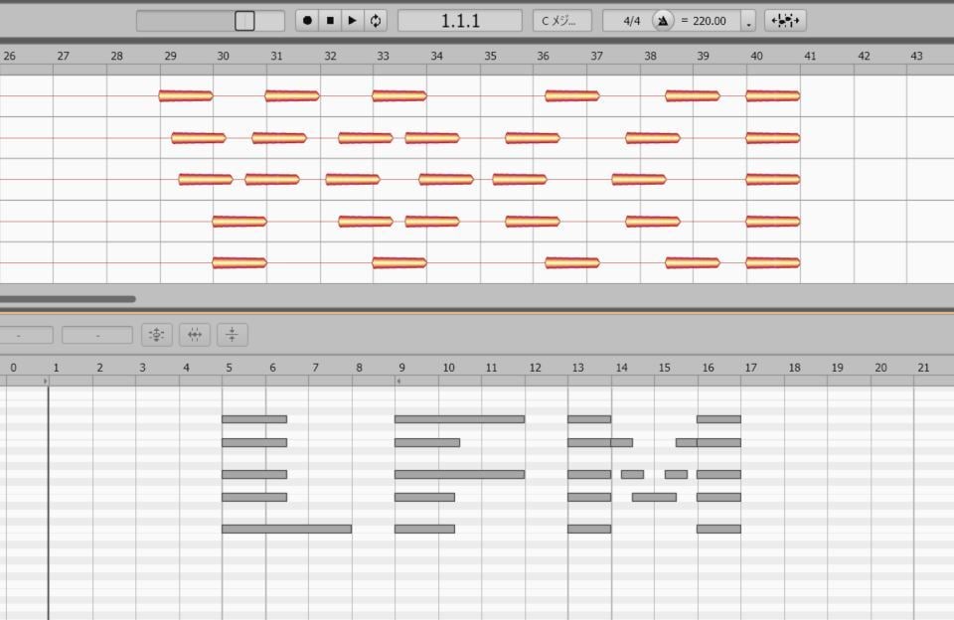Toggle the metronome icon beside 4/4
Screen dimensions: 954x620
(663, 21)
